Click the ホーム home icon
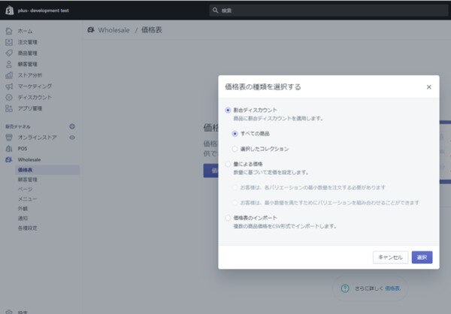451x314 pixels. tap(9, 31)
